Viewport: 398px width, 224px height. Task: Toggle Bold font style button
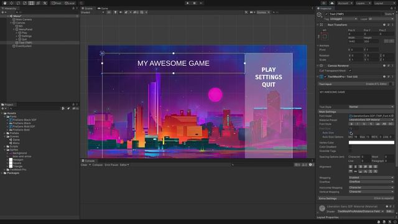click(x=351, y=124)
